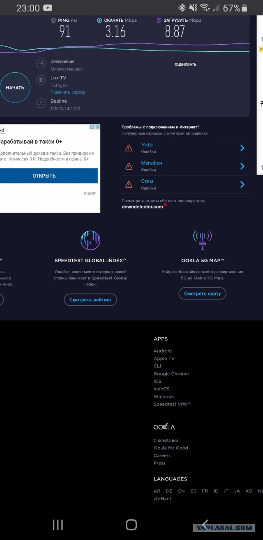Switch language to FR
Screen dimensions: 263x540
coord(205,491)
